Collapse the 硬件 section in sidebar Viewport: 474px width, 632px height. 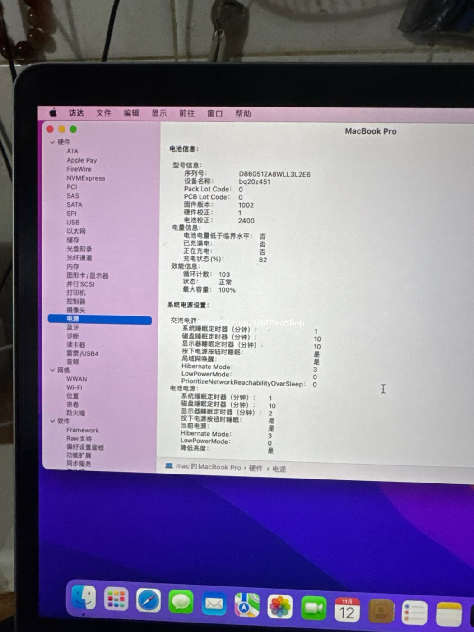[x=52, y=142]
